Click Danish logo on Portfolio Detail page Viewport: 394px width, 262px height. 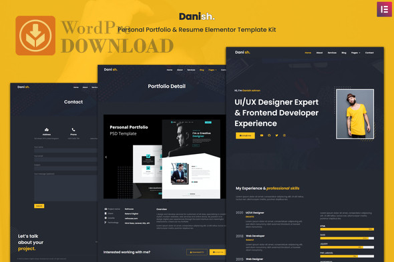click(x=111, y=69)
